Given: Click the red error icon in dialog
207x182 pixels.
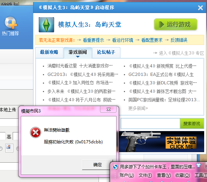Looking at the screenshot, I should point(36,132).
